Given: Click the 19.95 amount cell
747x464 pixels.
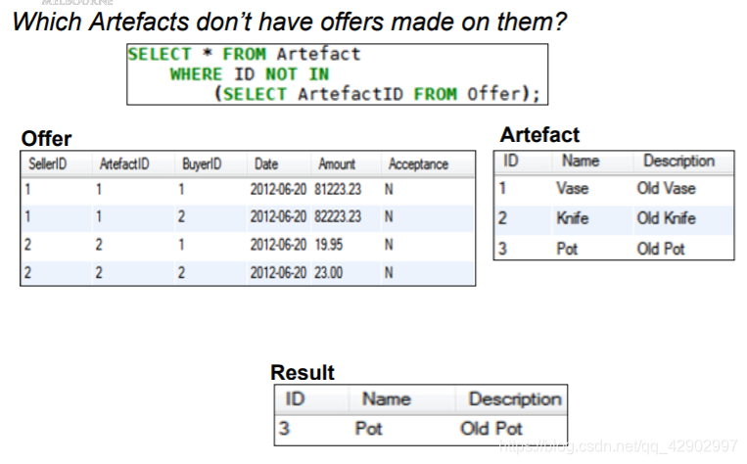Looking at the screenshot, I should [x=328, y=245].
